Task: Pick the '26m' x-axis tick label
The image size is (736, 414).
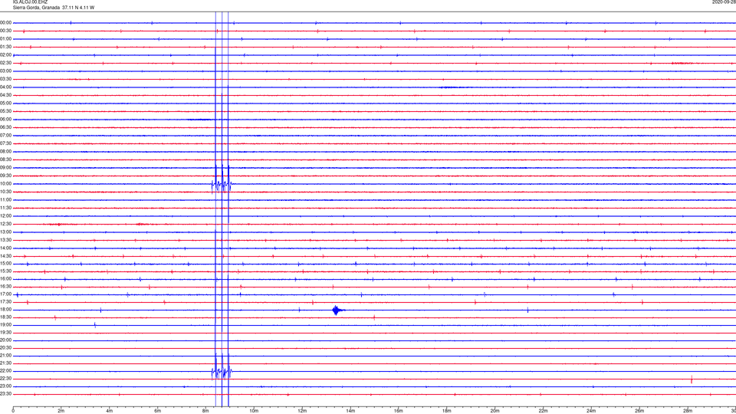Action: pos(639,411)
